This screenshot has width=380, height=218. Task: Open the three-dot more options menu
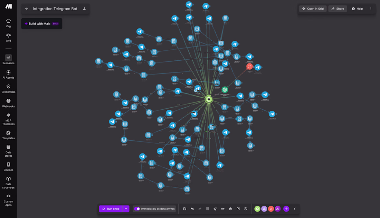(x=371, y=9)
